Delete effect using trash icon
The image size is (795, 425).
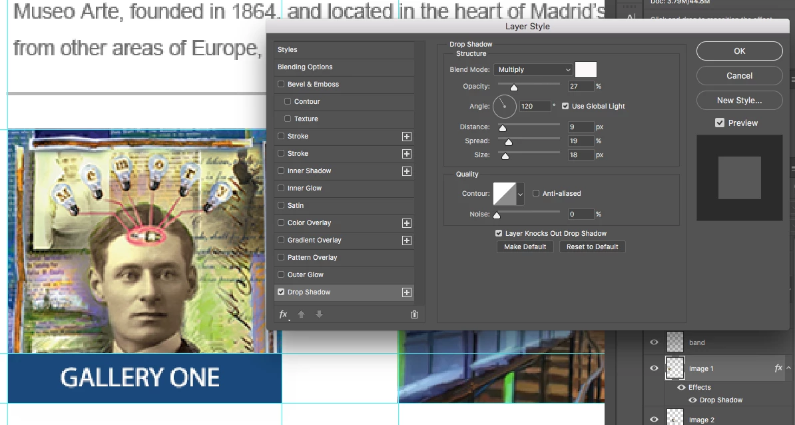[414, 314]
